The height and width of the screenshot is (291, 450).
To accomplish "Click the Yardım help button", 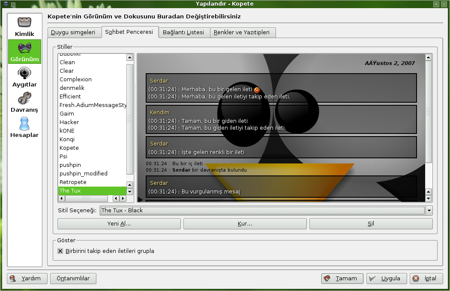I will [27, 279].
